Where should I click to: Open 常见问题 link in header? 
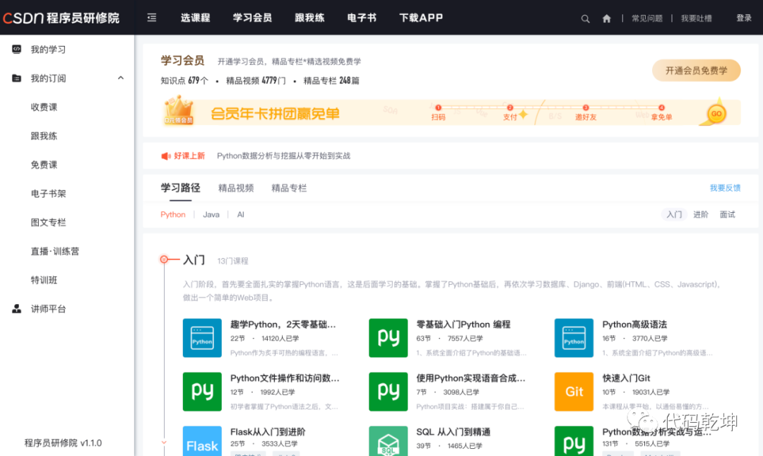click(647, 18)
